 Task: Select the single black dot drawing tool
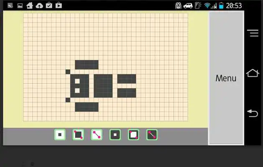click(60, 135)
